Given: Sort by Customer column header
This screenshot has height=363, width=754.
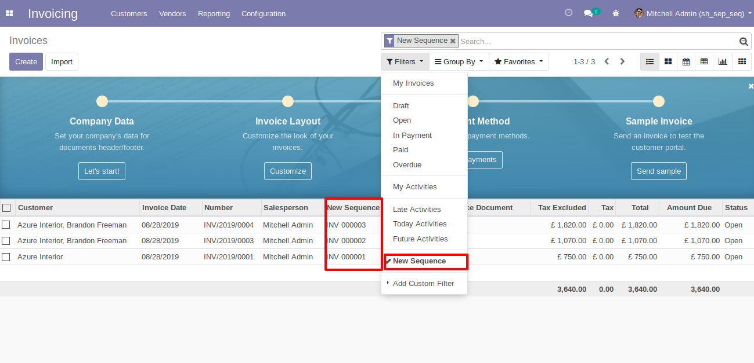Looking at the screenshot, I should pos(78,208).
